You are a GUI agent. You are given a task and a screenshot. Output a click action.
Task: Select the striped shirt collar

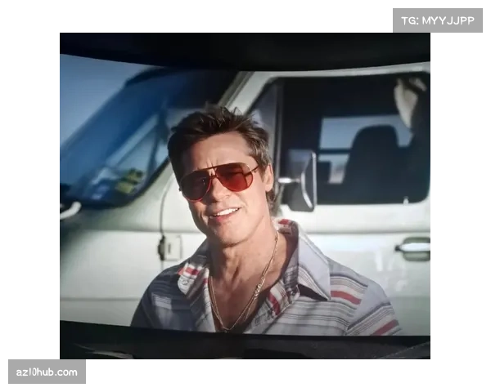tap(299, 261)
